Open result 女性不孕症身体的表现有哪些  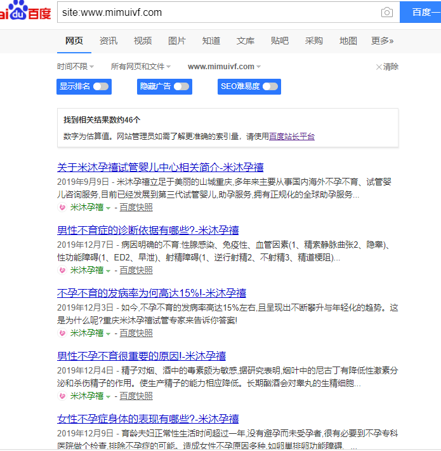pos(148,419)
